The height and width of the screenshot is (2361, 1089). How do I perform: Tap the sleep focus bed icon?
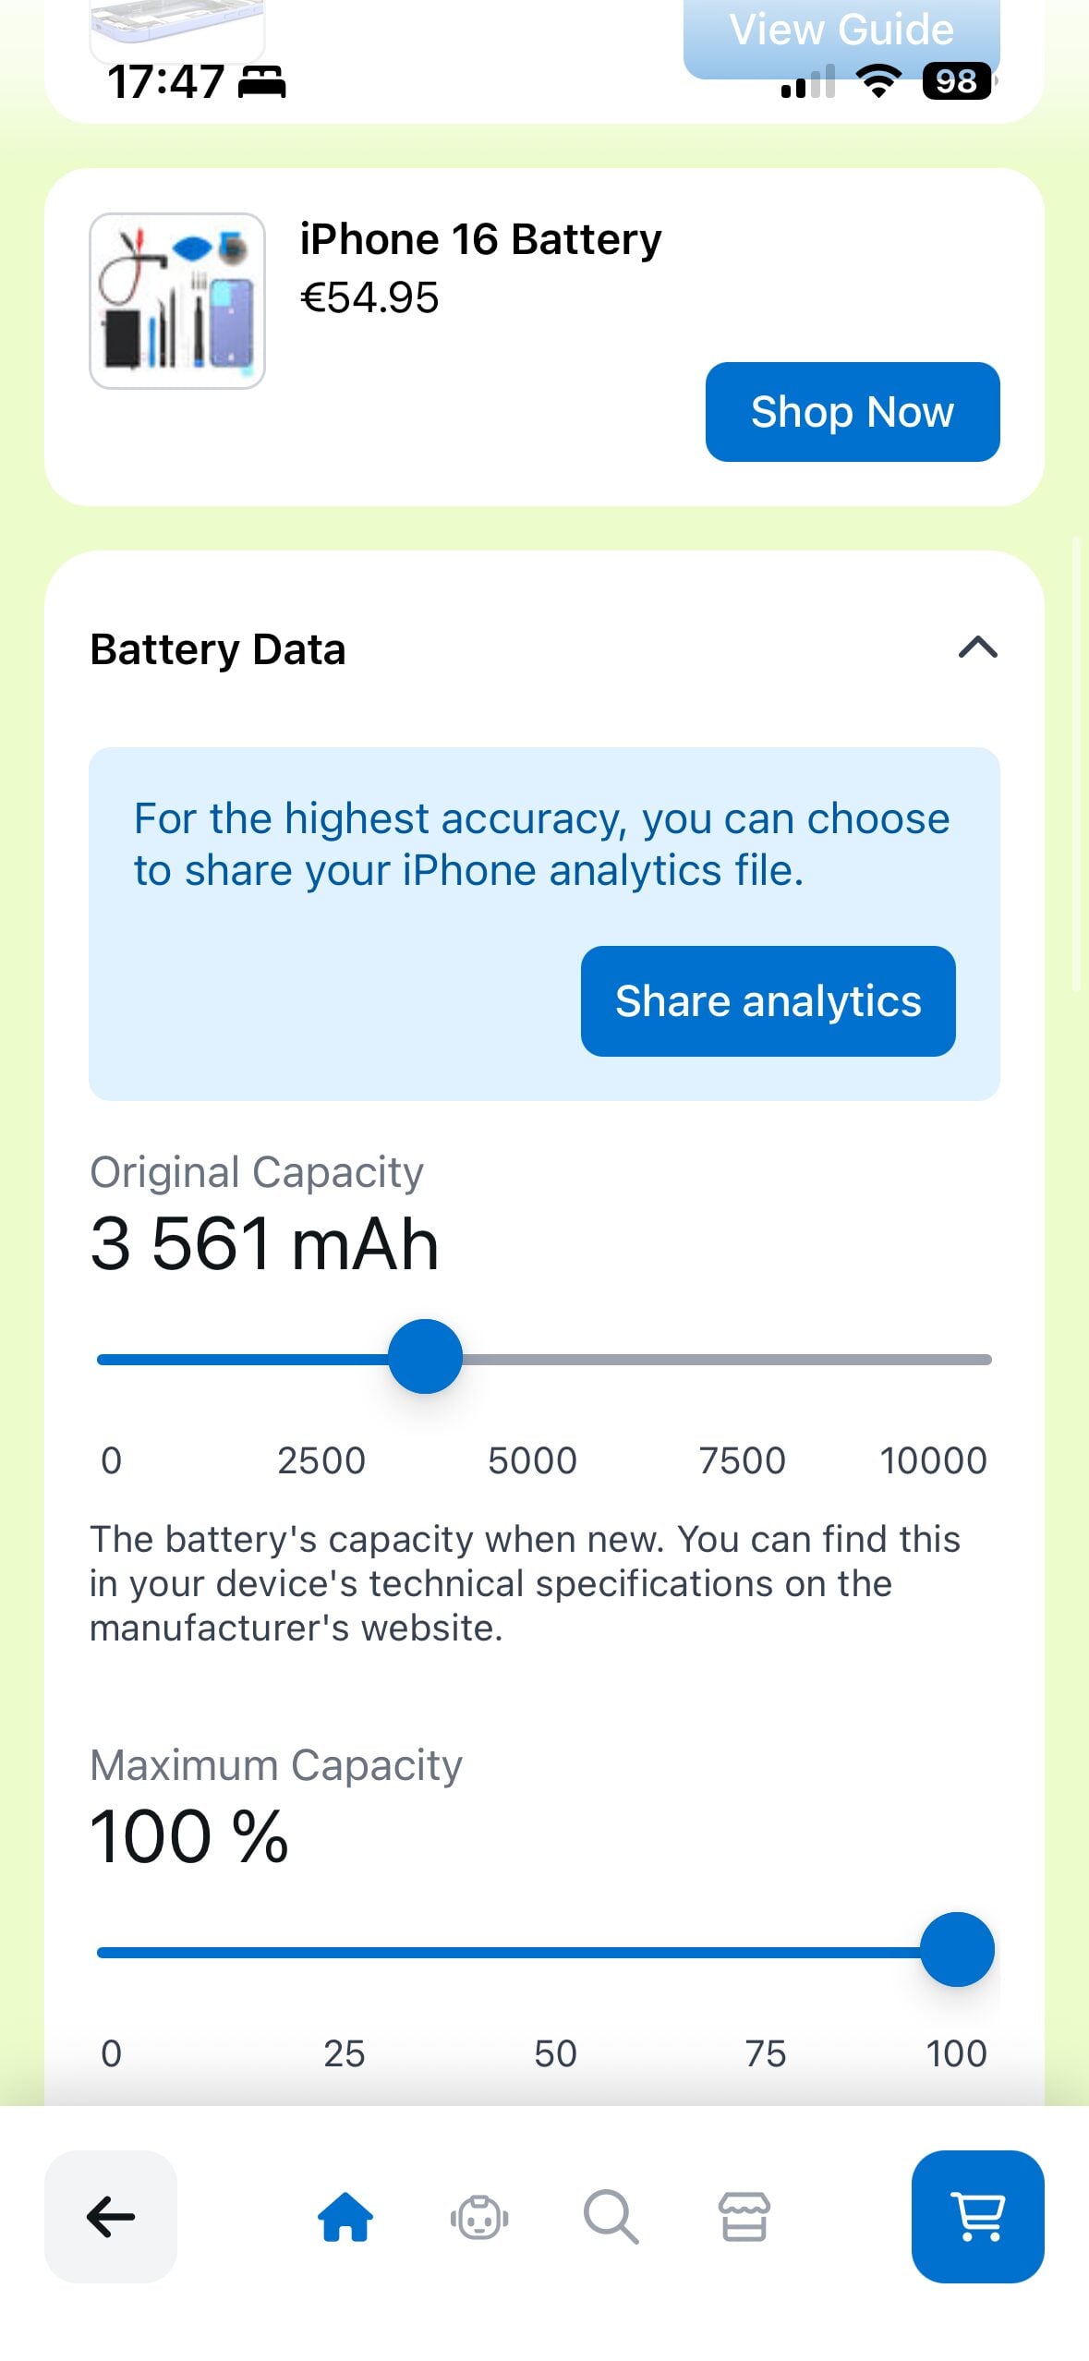tap(262, 81)
